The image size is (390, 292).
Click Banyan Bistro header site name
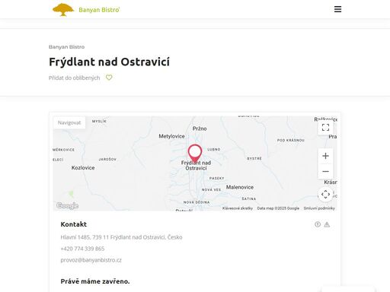point(99,10)
